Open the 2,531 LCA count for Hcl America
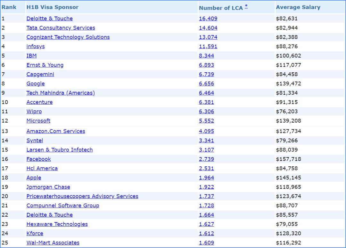Image resolution: width=346 pixels, height=248 pixels. (x=207, y=168)
